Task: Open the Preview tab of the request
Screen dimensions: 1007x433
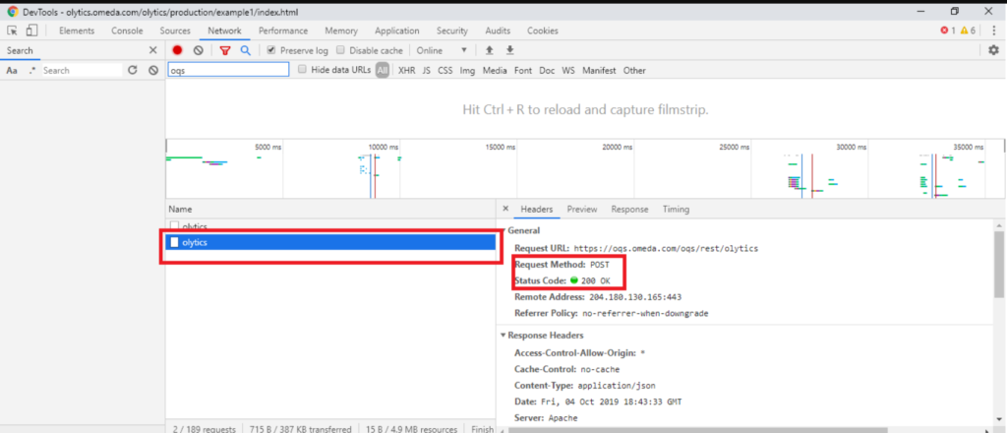Action: [581, 210]
